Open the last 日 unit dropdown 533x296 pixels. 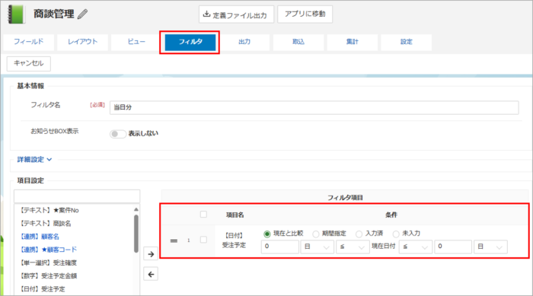[490, 247]
